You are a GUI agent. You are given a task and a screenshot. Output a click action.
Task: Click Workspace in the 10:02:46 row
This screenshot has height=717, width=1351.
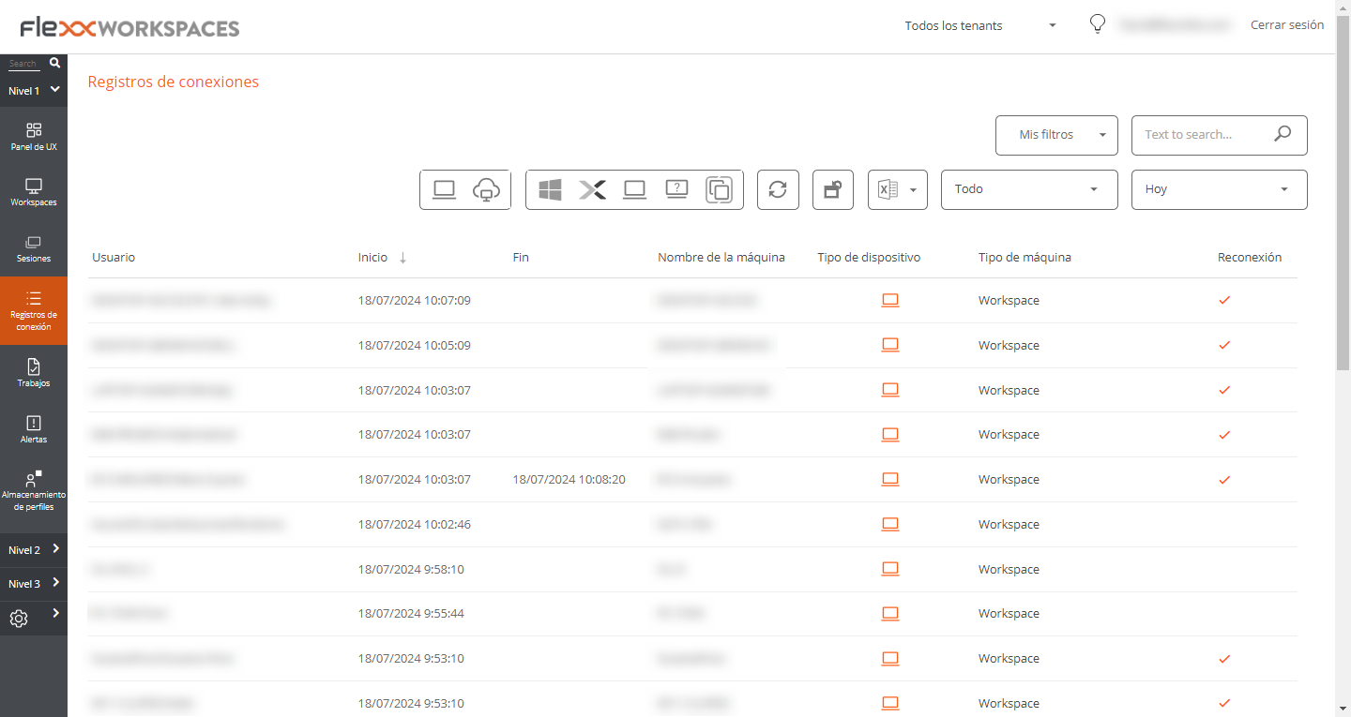[1009, 524]
